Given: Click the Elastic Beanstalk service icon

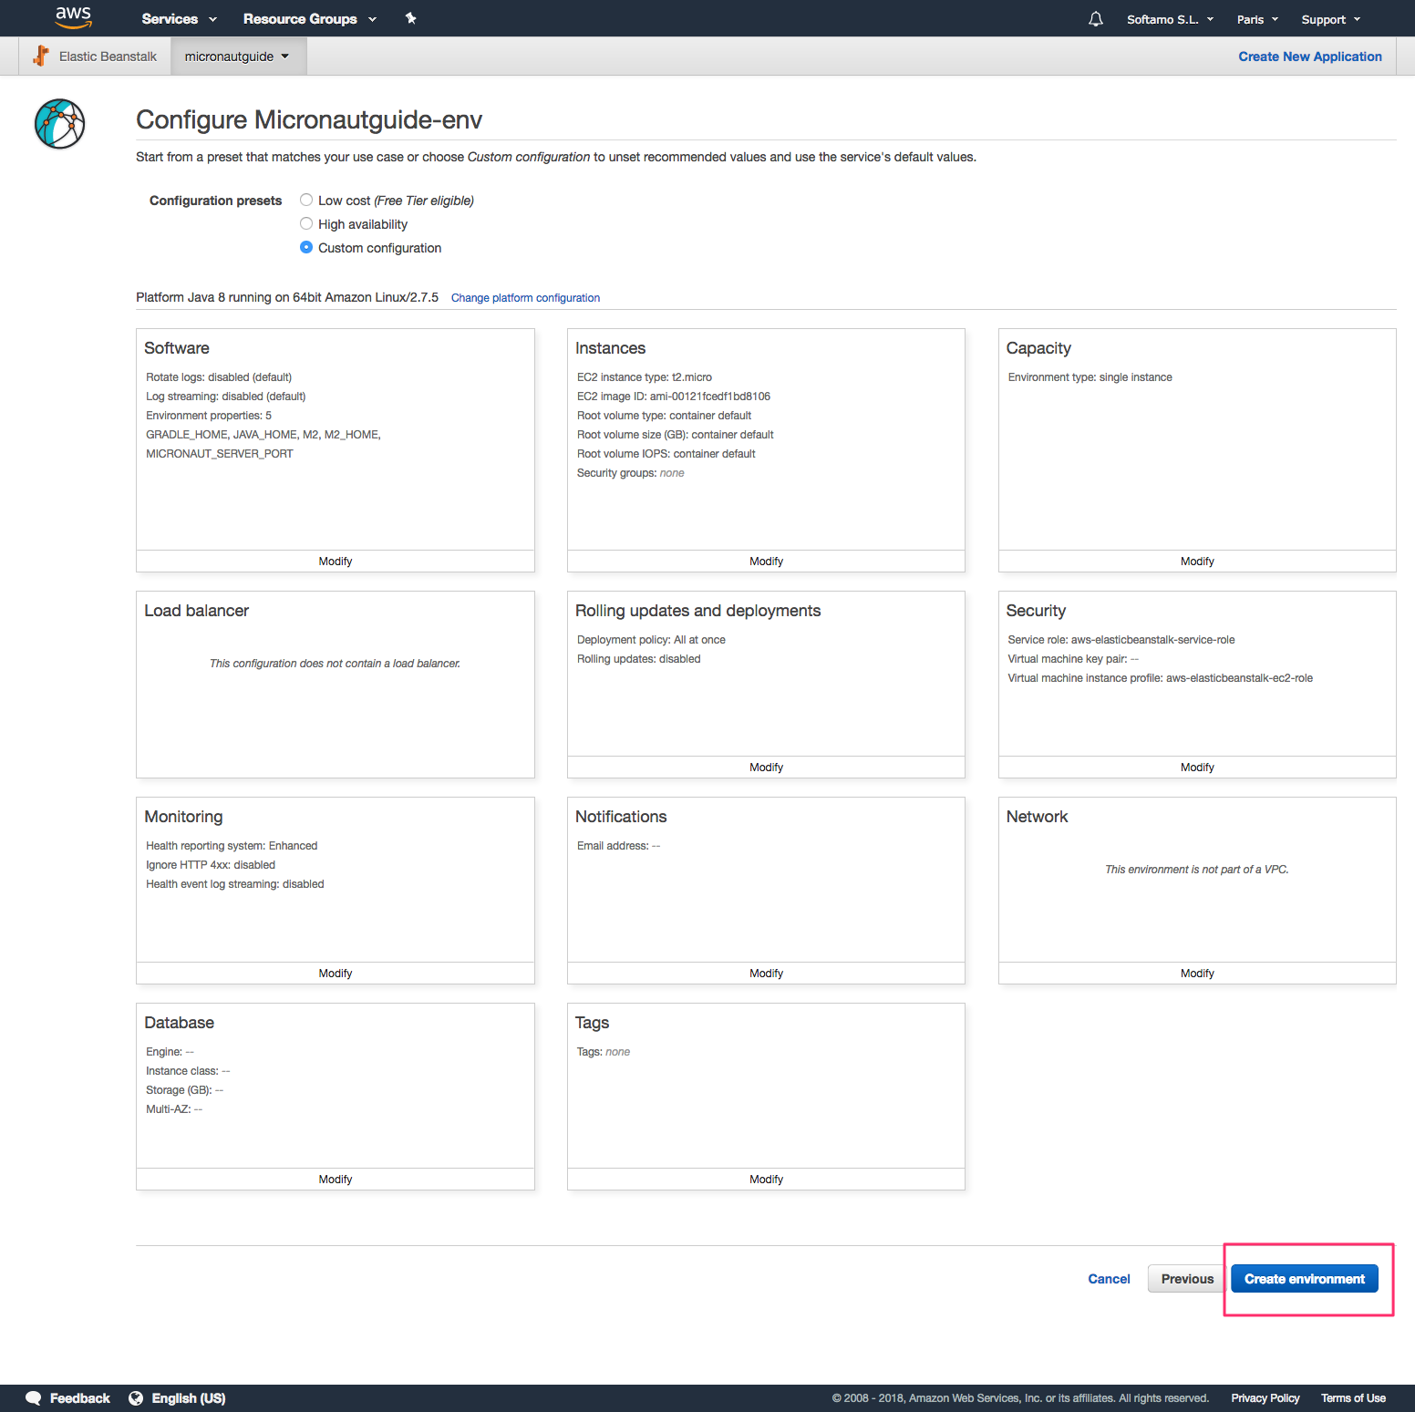Looking at the screenshot, I should coord(41,57).
